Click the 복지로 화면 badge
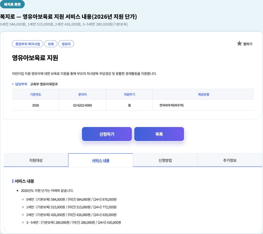Image resolution: width=263 pixels, height=234 pixels. coord(12,4)
